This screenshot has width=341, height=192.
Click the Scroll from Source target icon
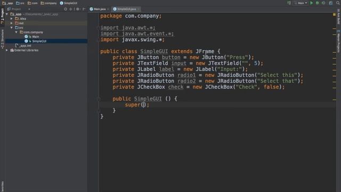pos(66,9)
